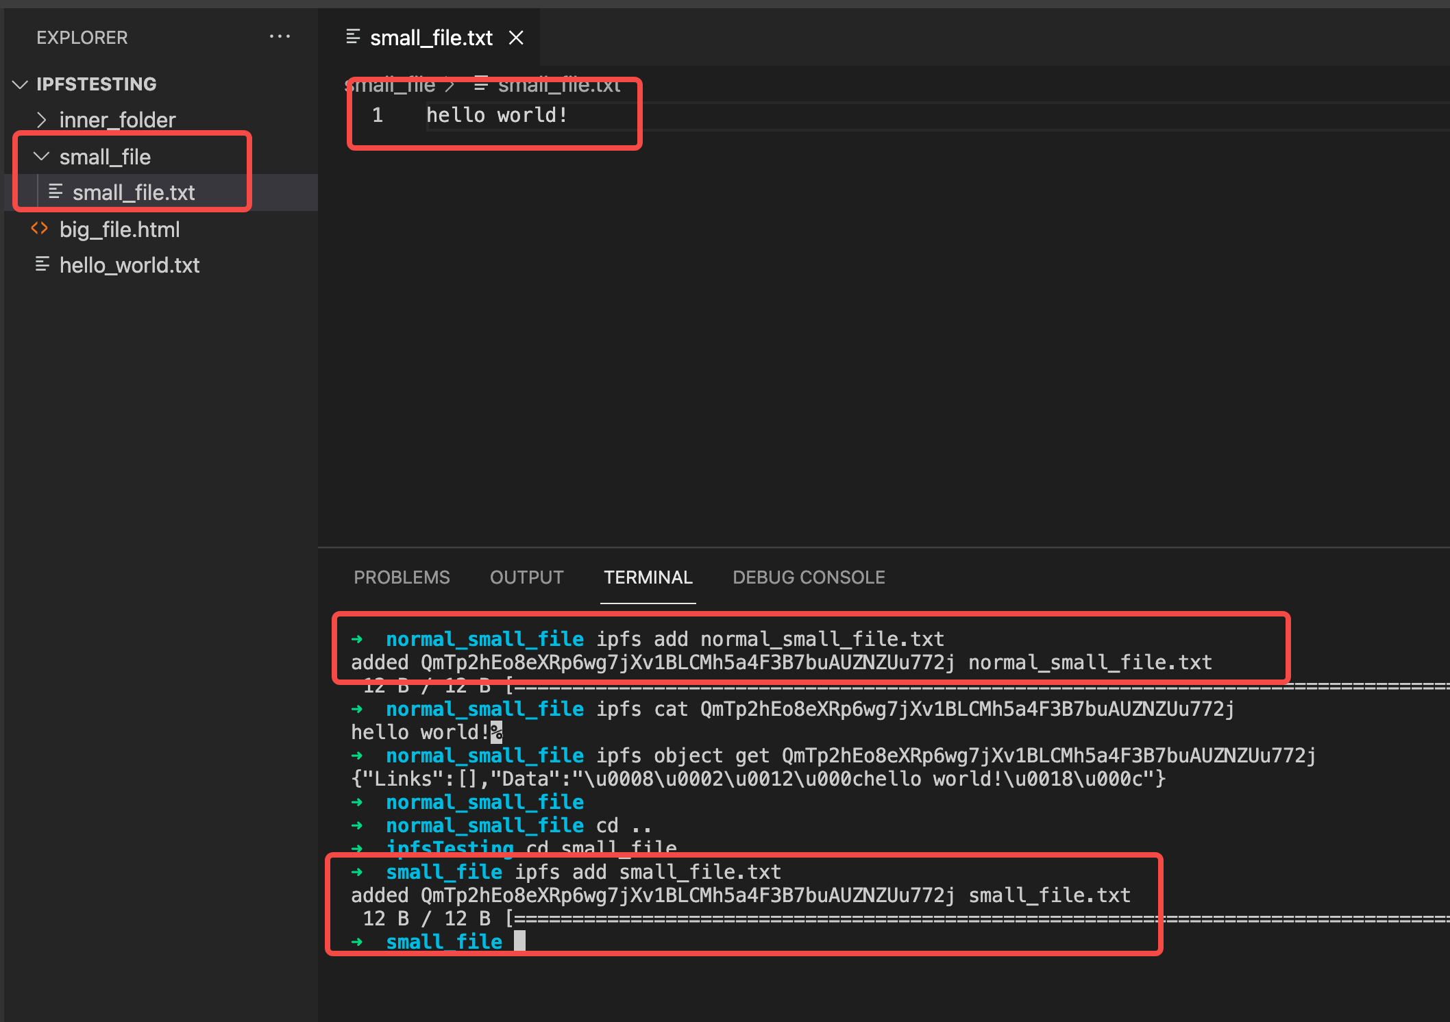Collapse the IPFSTESTING root folder

pyautogui.click(x=21, y=84)
